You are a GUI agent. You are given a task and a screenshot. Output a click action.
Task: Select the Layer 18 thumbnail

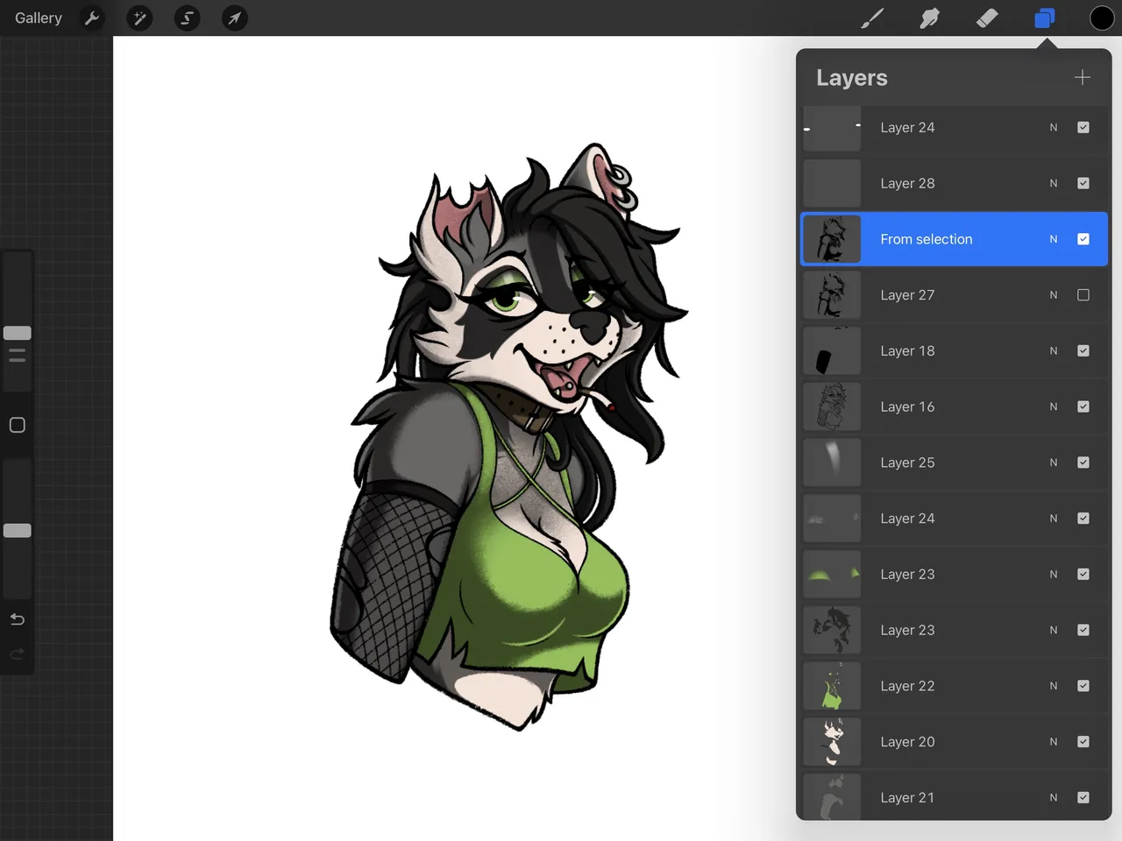pos(832,350)
